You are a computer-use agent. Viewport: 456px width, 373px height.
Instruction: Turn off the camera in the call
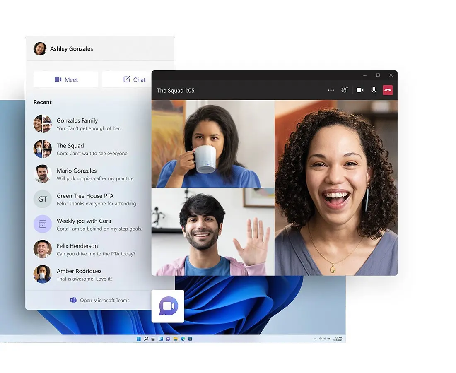360,90
